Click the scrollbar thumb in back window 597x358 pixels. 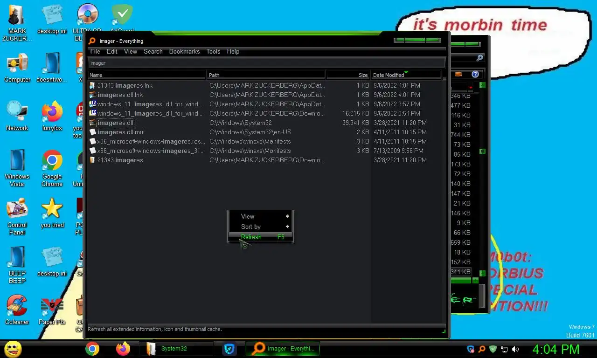click(482, 151)
